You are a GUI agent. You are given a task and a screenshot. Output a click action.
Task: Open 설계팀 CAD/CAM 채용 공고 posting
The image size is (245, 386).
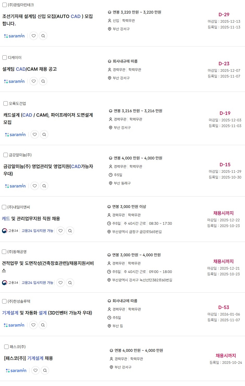29,69
